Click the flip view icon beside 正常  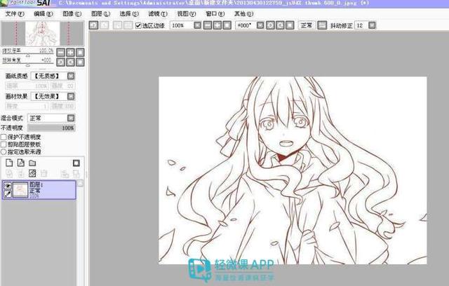322,25
